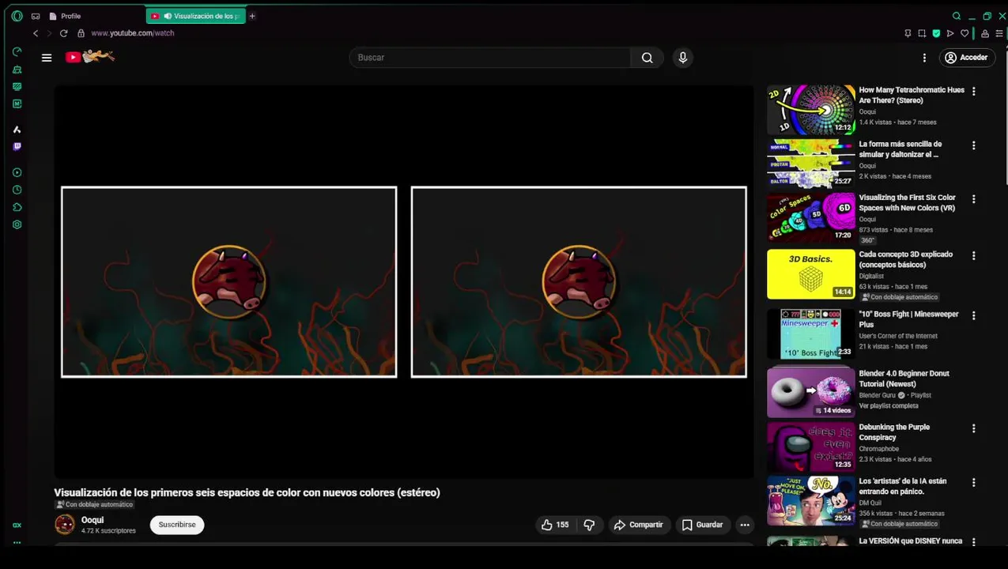The height and width of the screenshot is (569, 1008).
Task: Open more actions ellipsis beside Guardar
Action: 744,525
